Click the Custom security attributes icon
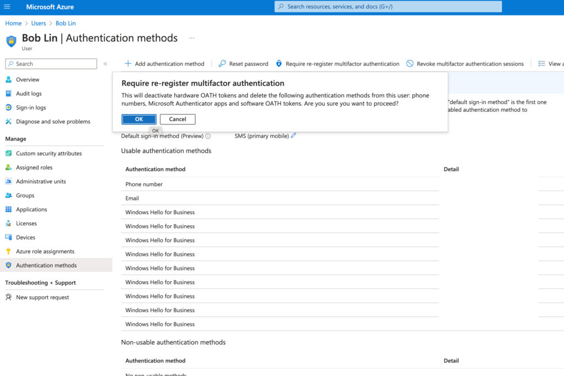This screenshot has height=376, width=564. 9,154
